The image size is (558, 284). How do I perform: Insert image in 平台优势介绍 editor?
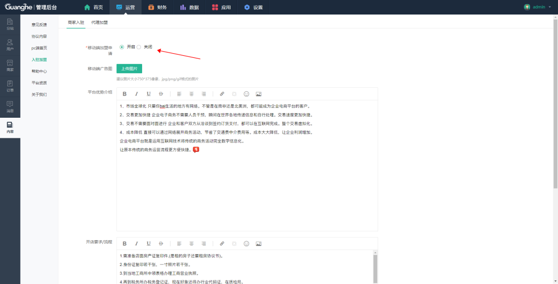point(259,94)
